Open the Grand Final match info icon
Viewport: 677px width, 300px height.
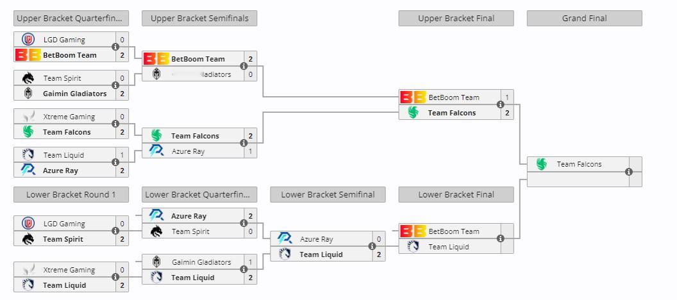(629, 172)
